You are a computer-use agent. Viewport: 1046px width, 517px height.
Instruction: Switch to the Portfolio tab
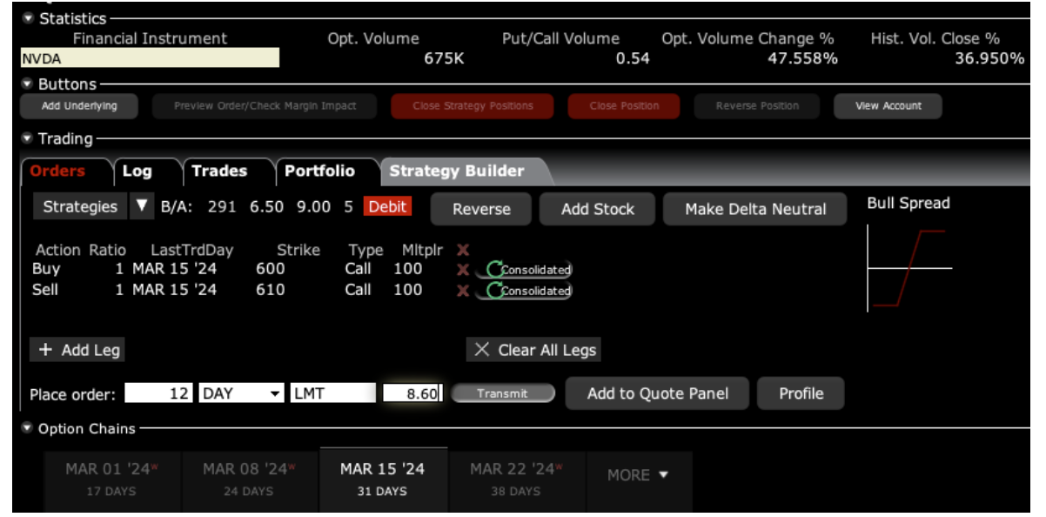click(x=319, y=171)
